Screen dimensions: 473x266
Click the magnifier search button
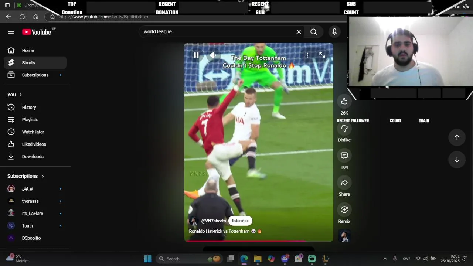click(x=313, y=32)
